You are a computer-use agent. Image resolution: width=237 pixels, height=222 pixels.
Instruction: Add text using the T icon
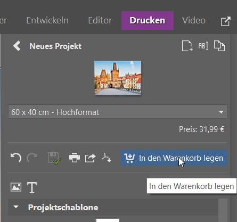[32, 187]
